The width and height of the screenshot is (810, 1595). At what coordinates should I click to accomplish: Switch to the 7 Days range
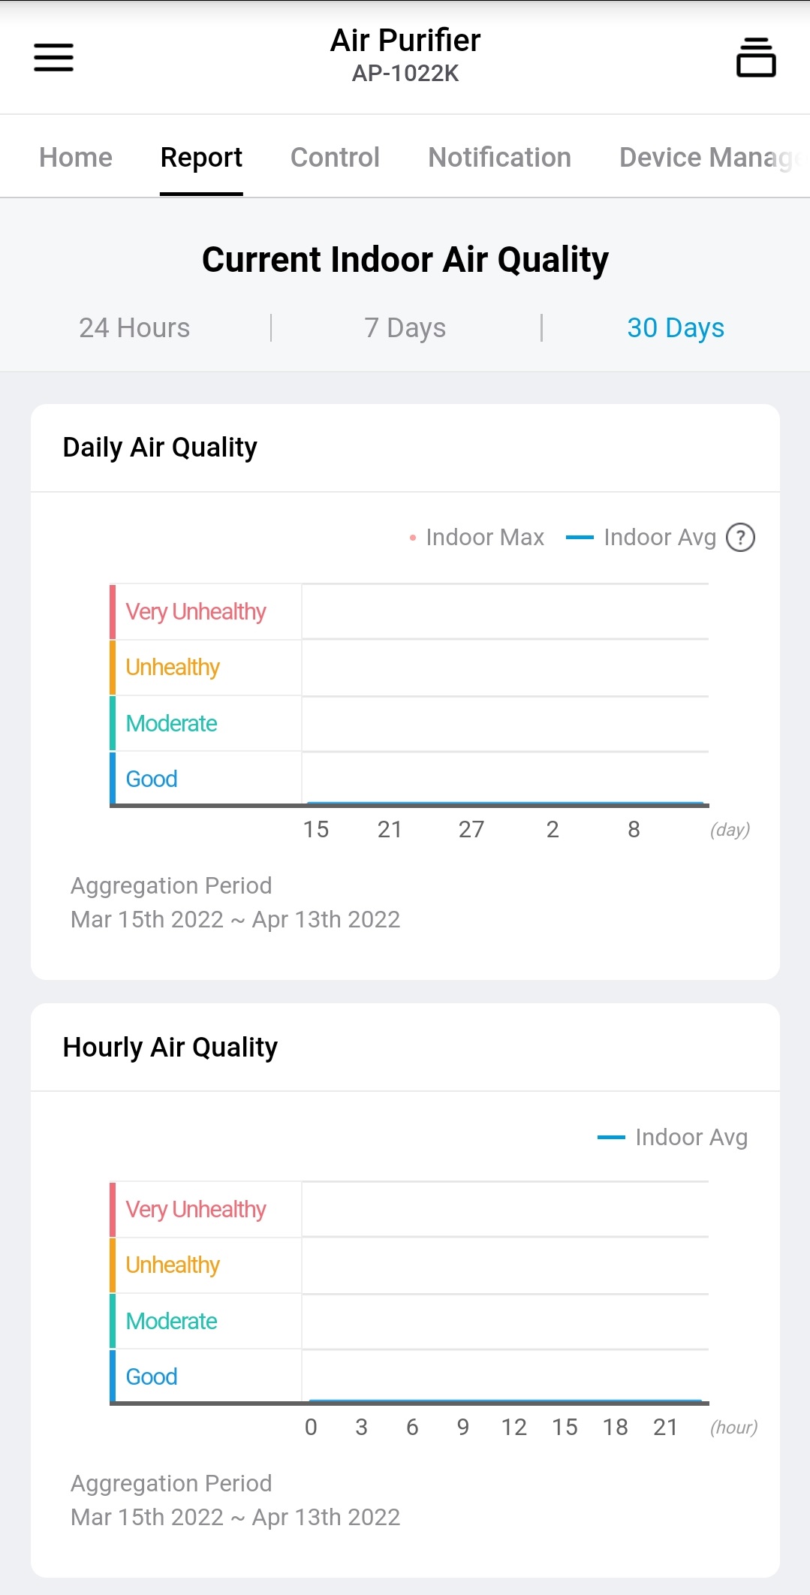(x=405, y=328)
